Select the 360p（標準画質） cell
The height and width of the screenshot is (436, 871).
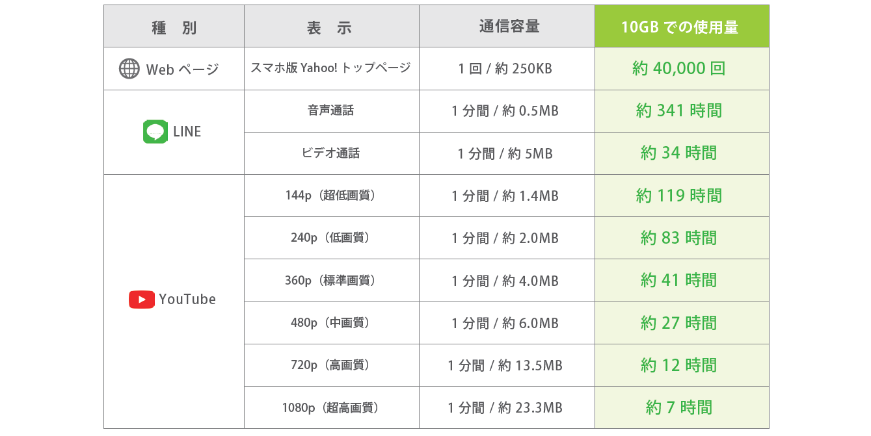[332, 281]
